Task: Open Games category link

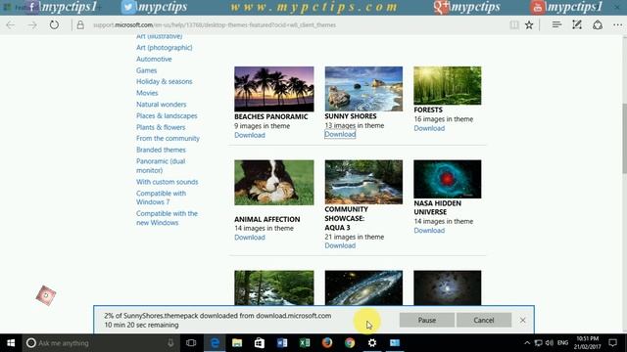Action: (x=146, y=70)
